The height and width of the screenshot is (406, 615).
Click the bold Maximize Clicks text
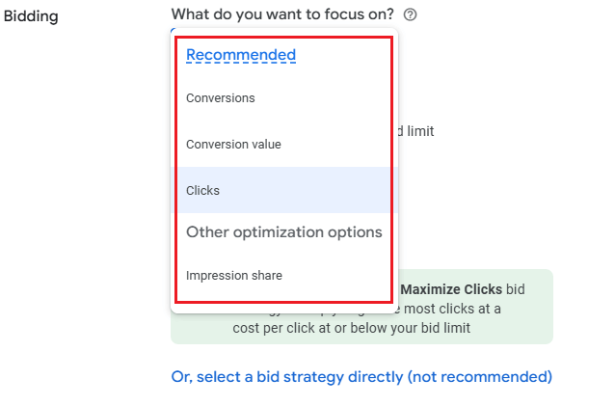(x=451, y=289)
